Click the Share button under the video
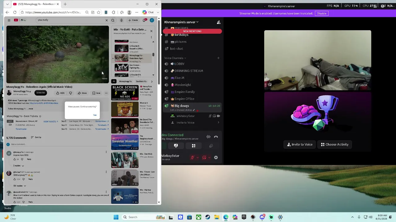 (82, 93)
